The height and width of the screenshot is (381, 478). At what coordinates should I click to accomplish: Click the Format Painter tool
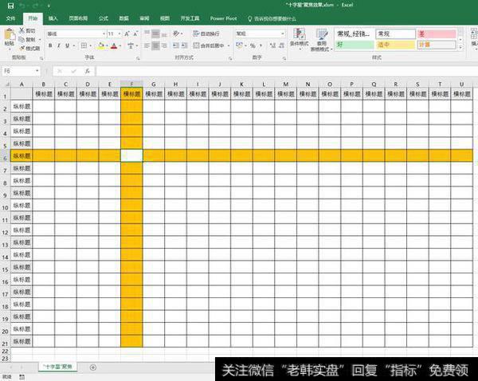(x=31, y=49)
